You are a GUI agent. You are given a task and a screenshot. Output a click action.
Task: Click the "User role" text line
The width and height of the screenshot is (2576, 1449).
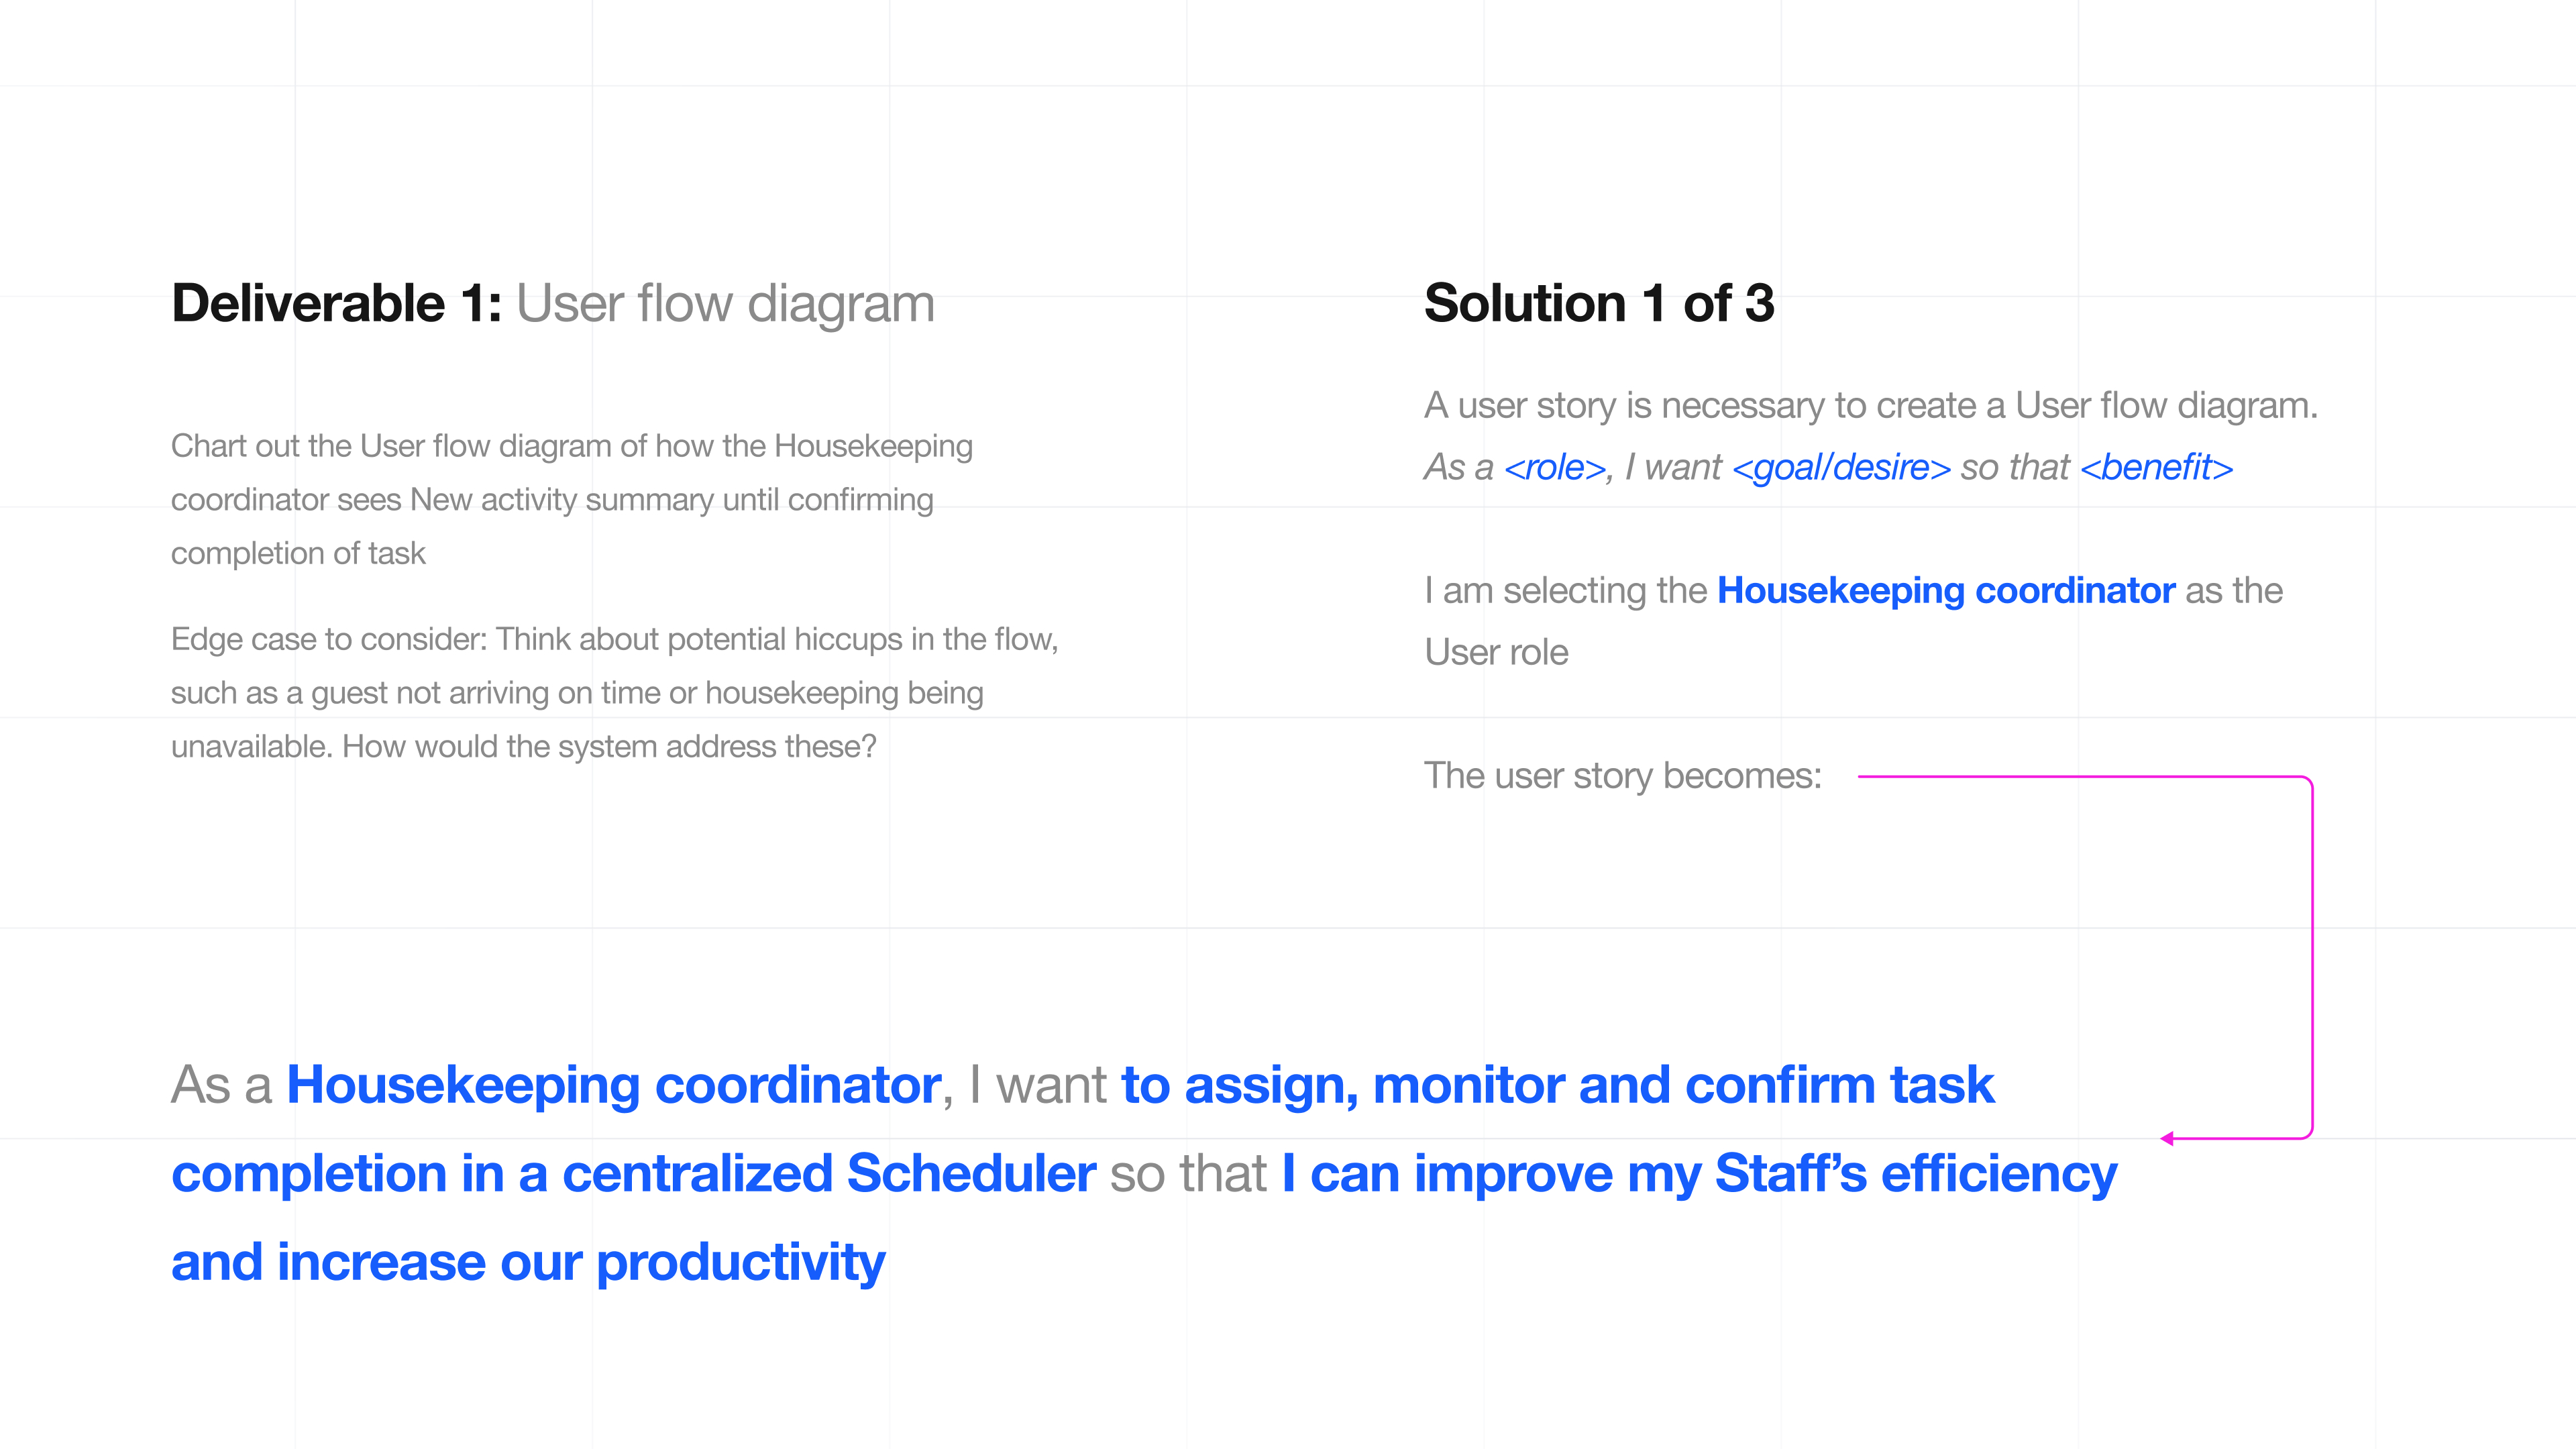[1496, 652]
